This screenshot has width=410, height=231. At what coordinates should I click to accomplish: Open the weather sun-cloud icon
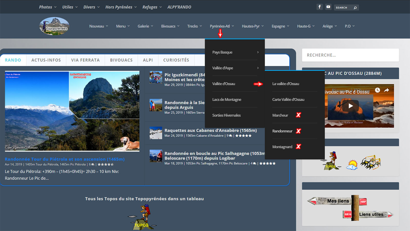click(x=352, y=165)
